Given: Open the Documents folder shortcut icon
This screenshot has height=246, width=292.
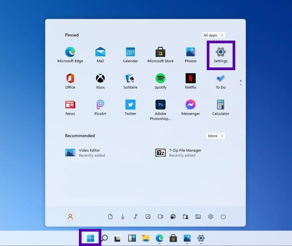Looking at the screenshot, I should click(x=110, y=216).
